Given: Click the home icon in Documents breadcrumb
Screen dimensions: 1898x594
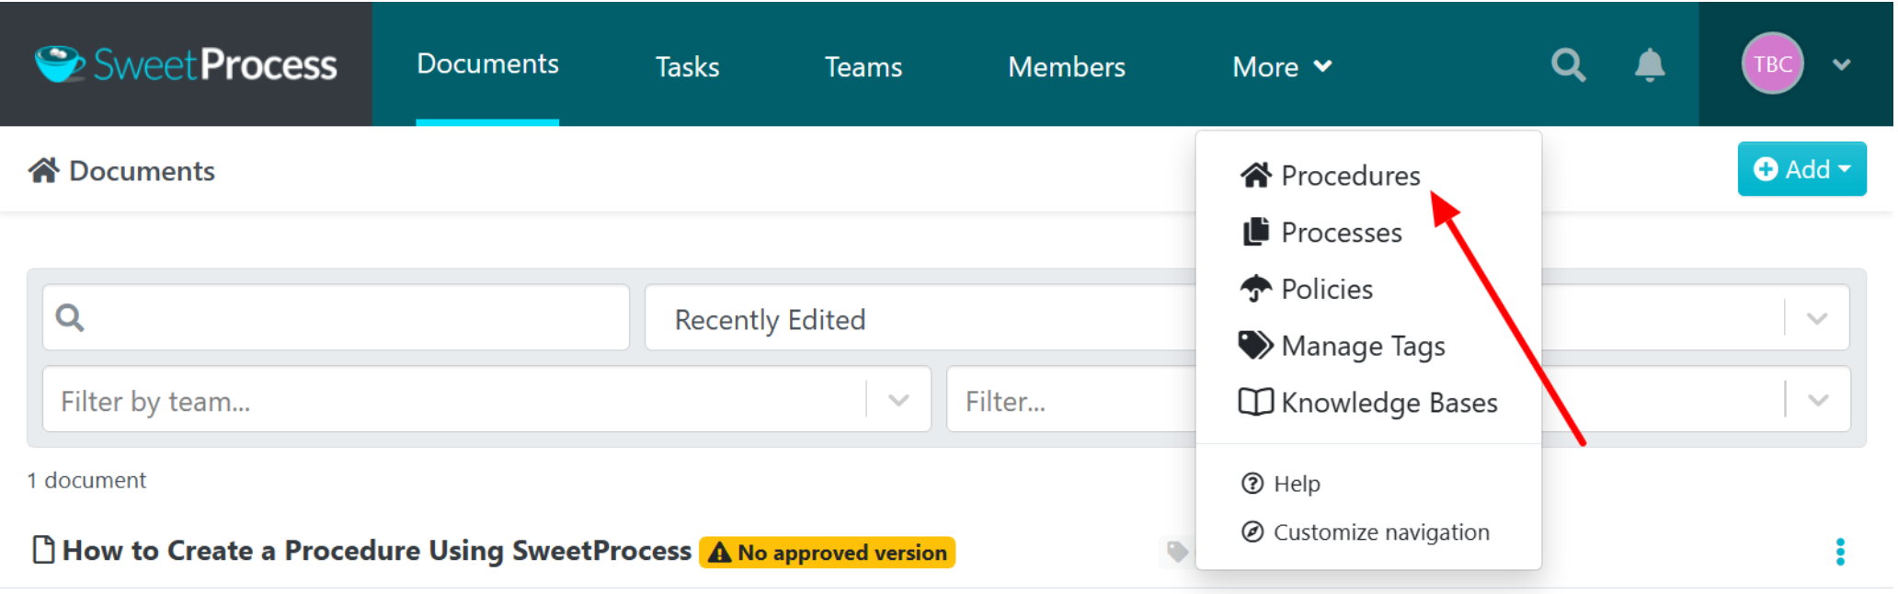Looking at the screenshot, I should 43,170.
